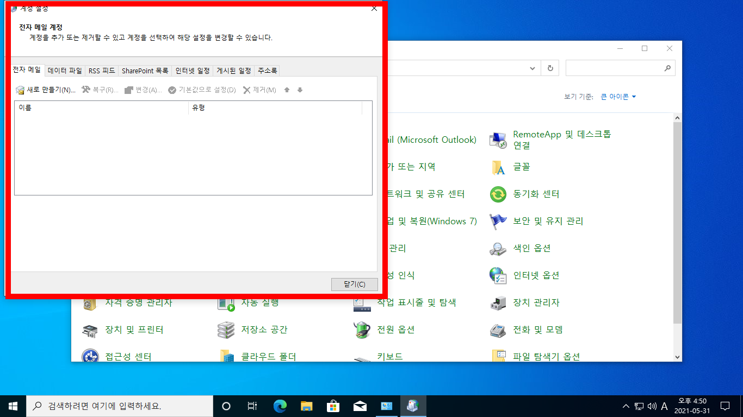Open 전화 및 모뎀 in Control Panel

tap(526, 330)
